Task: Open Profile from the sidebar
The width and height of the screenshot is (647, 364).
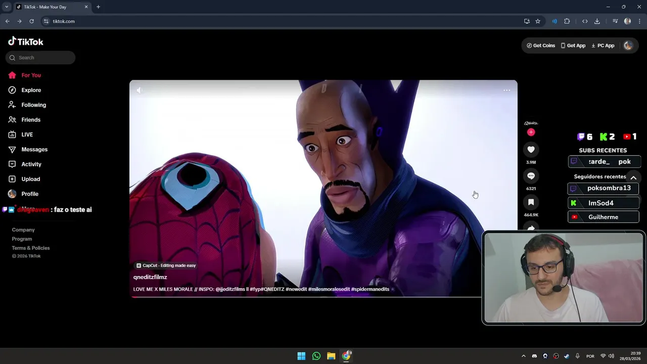Action: point(30,194)
